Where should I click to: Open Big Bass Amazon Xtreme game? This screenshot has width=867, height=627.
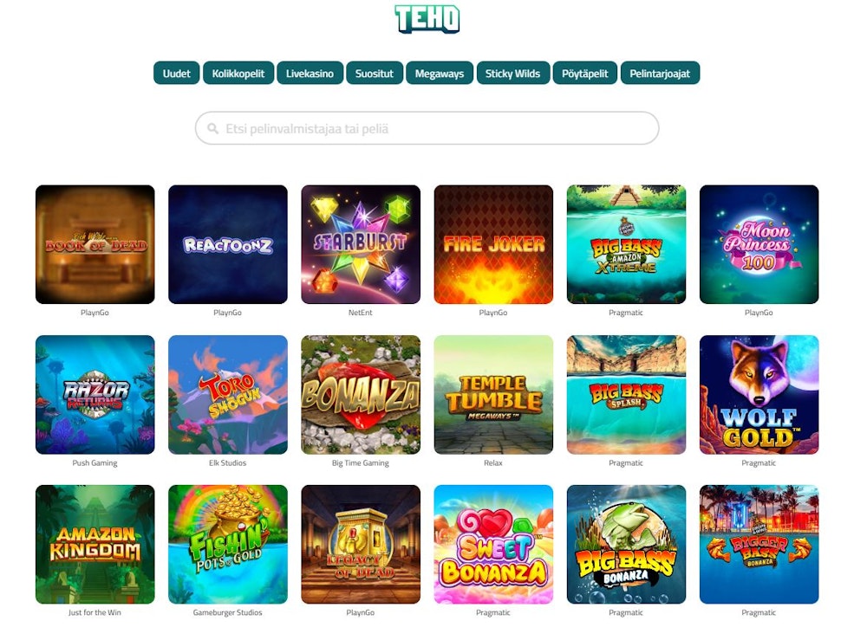click(626, 244)
